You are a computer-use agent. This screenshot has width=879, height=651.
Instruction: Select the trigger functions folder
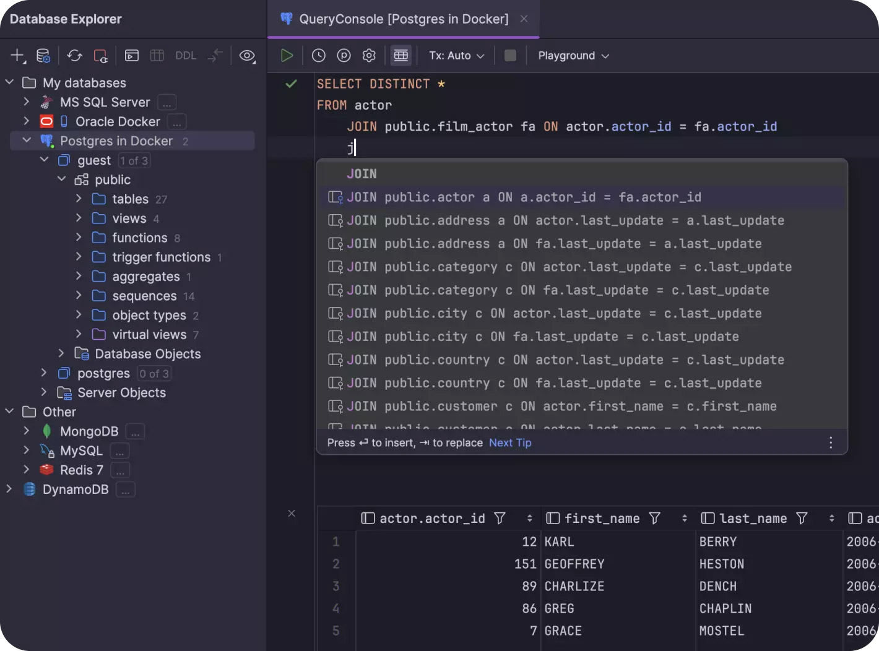pyautogui.click(x=161, y=257)
